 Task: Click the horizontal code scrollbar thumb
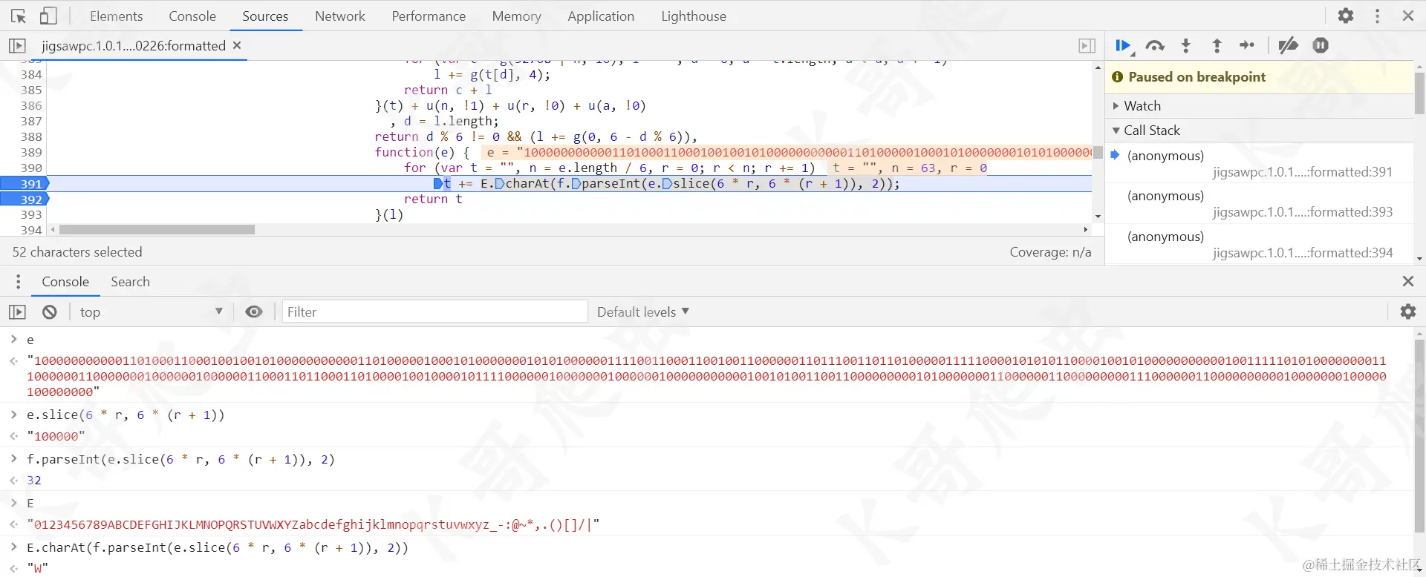click(157, 230)
